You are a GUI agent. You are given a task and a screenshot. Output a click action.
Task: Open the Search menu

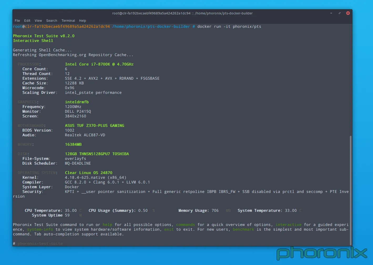[x=52, y=20]
